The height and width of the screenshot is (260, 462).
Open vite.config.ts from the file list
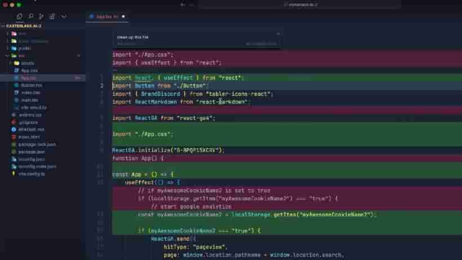(32, 174)
